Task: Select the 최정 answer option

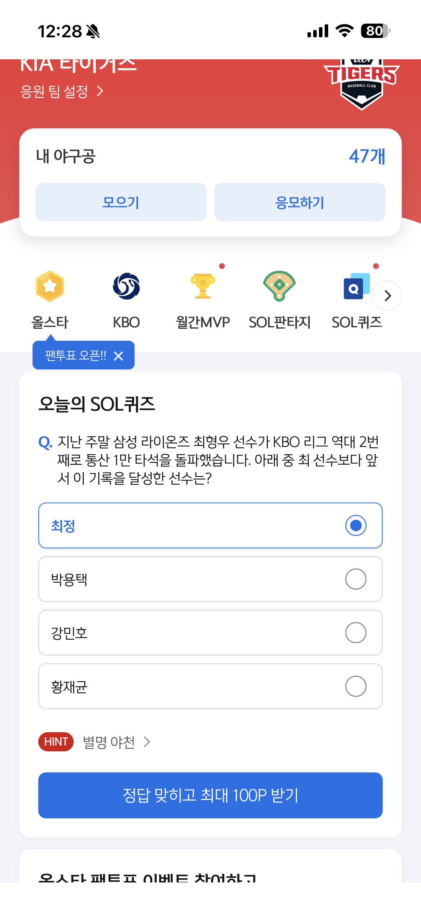Action: point(211,525)
